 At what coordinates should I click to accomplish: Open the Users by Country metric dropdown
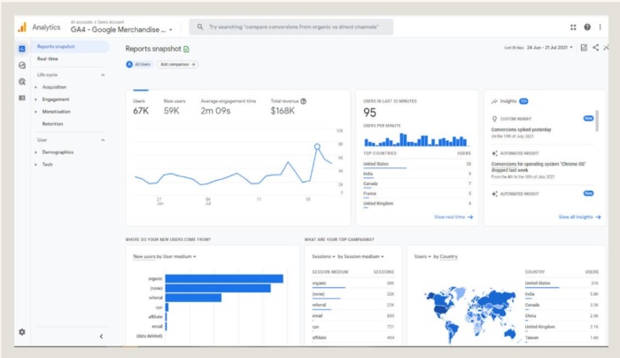[x=422, y=257]
